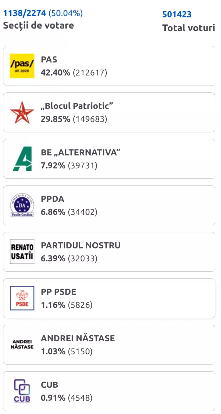Click the CUB 0.91% result line
The image size is (221, 414).
click(67, 398)
